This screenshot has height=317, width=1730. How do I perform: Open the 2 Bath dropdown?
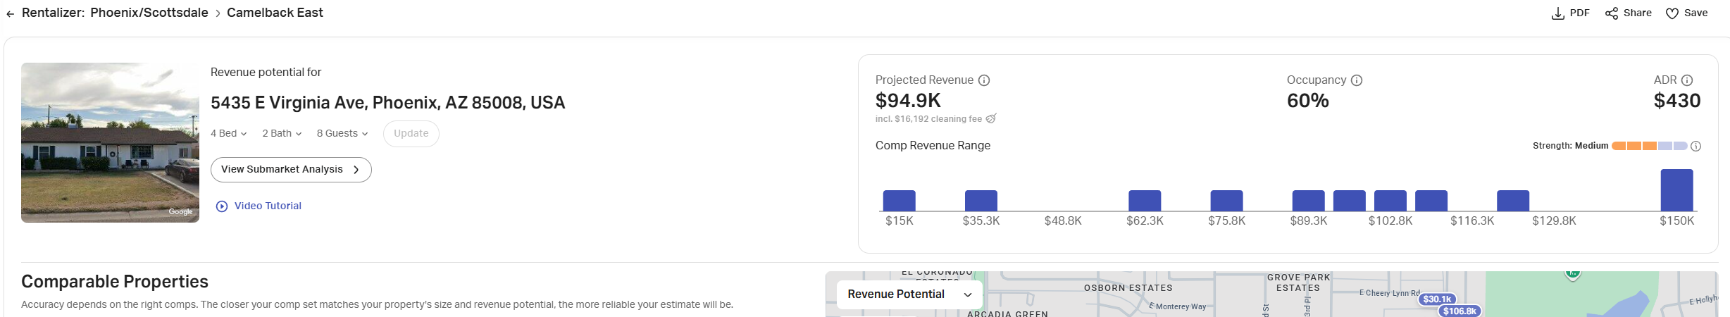click(282, 133)
